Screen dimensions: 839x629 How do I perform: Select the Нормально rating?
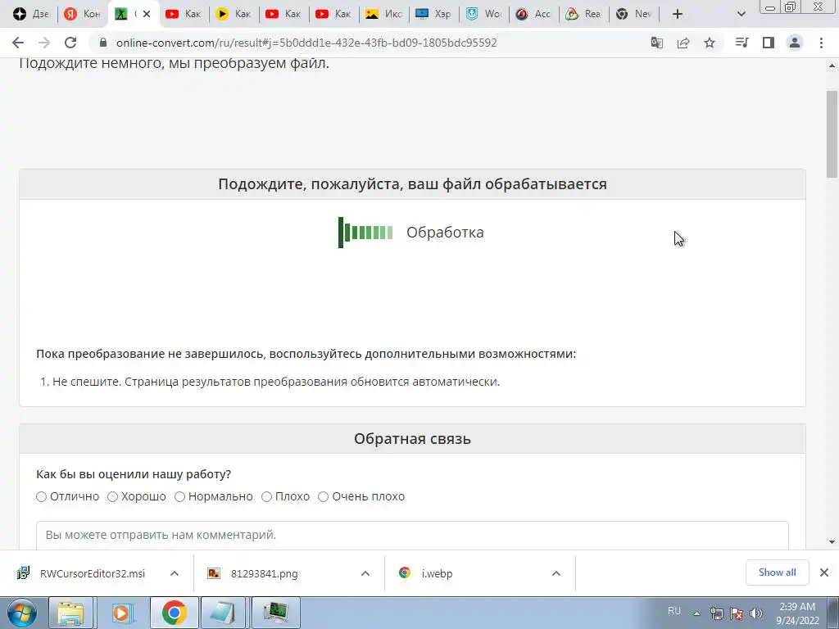(x=179, y=497)
